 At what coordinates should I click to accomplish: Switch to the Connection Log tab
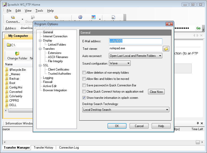69,148
